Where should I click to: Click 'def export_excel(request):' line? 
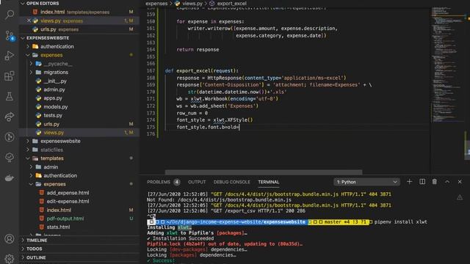pyautogui.click(x=202, y=70)
